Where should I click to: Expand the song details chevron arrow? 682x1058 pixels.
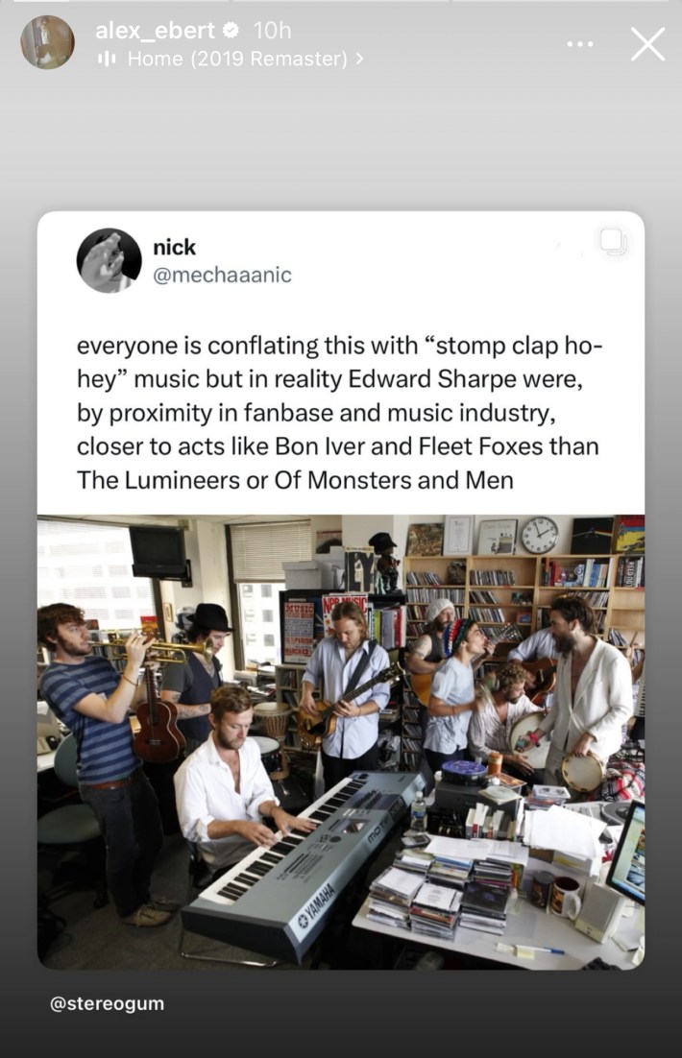coord(359,60)
